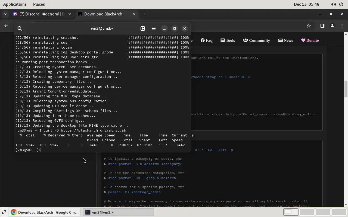Toggle Chrome side panel icon
This screenshot has height=217, width=348.
pos(322,26)
